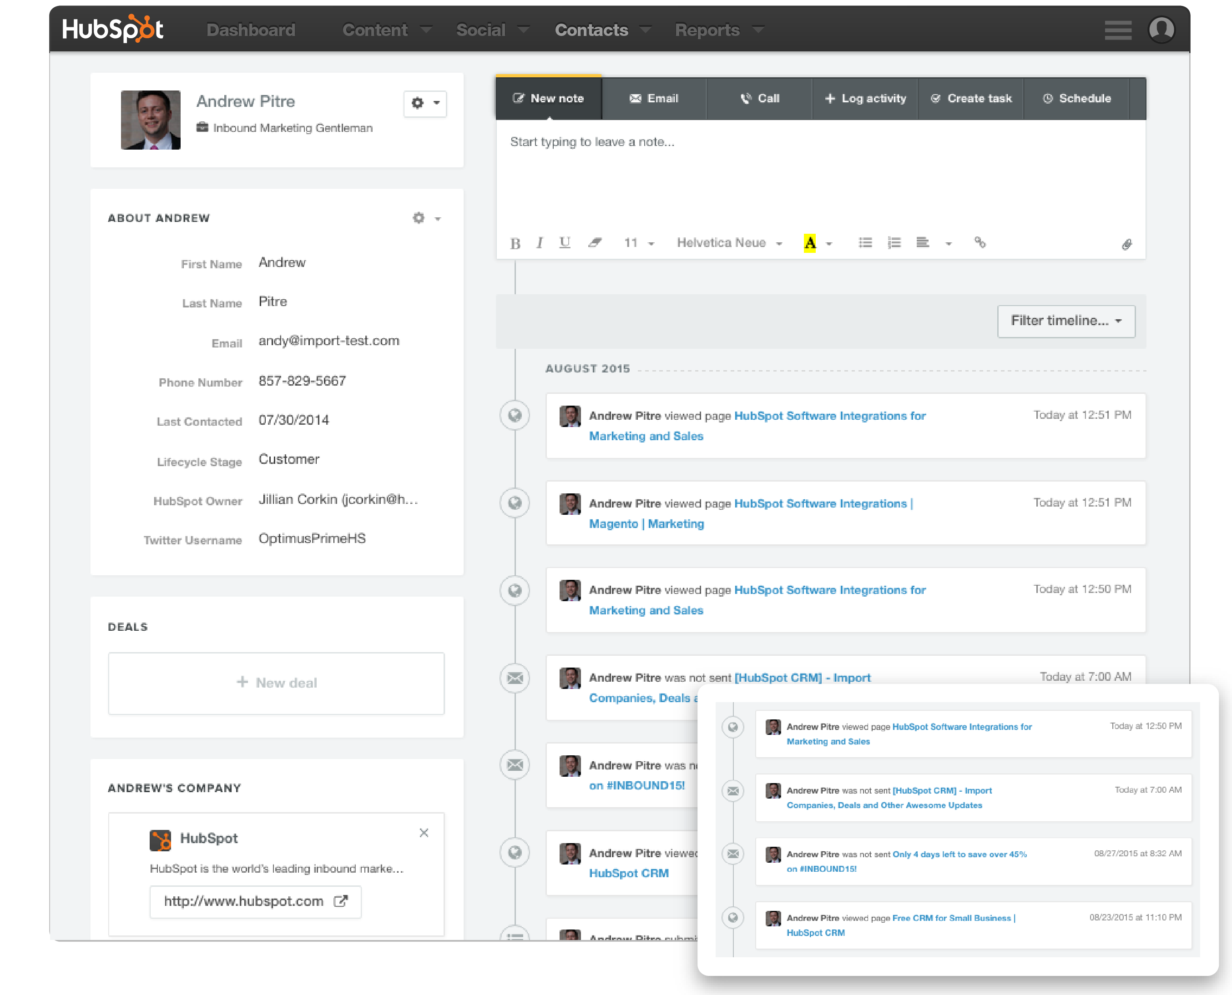The height and width of the screenshot is (995, 1232).
Task: Insert a bulleted list in the note
Action: [x=865, y=242]
